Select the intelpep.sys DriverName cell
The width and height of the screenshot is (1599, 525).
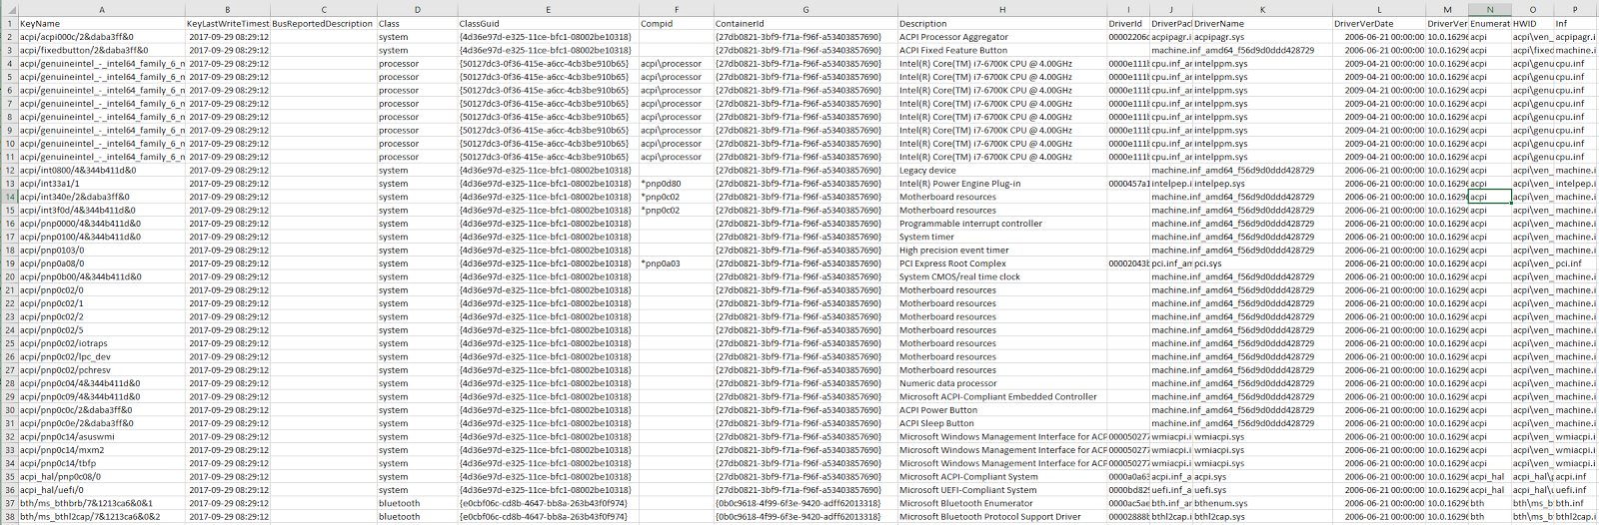click(x=1262, y=184)
